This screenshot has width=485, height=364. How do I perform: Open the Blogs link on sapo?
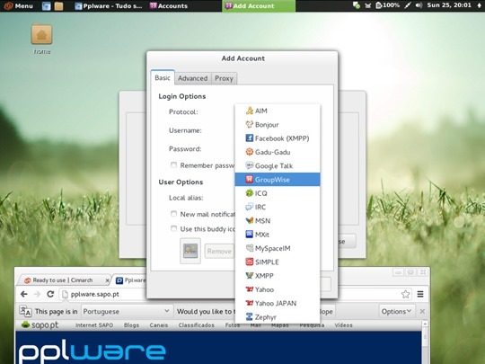131,325
